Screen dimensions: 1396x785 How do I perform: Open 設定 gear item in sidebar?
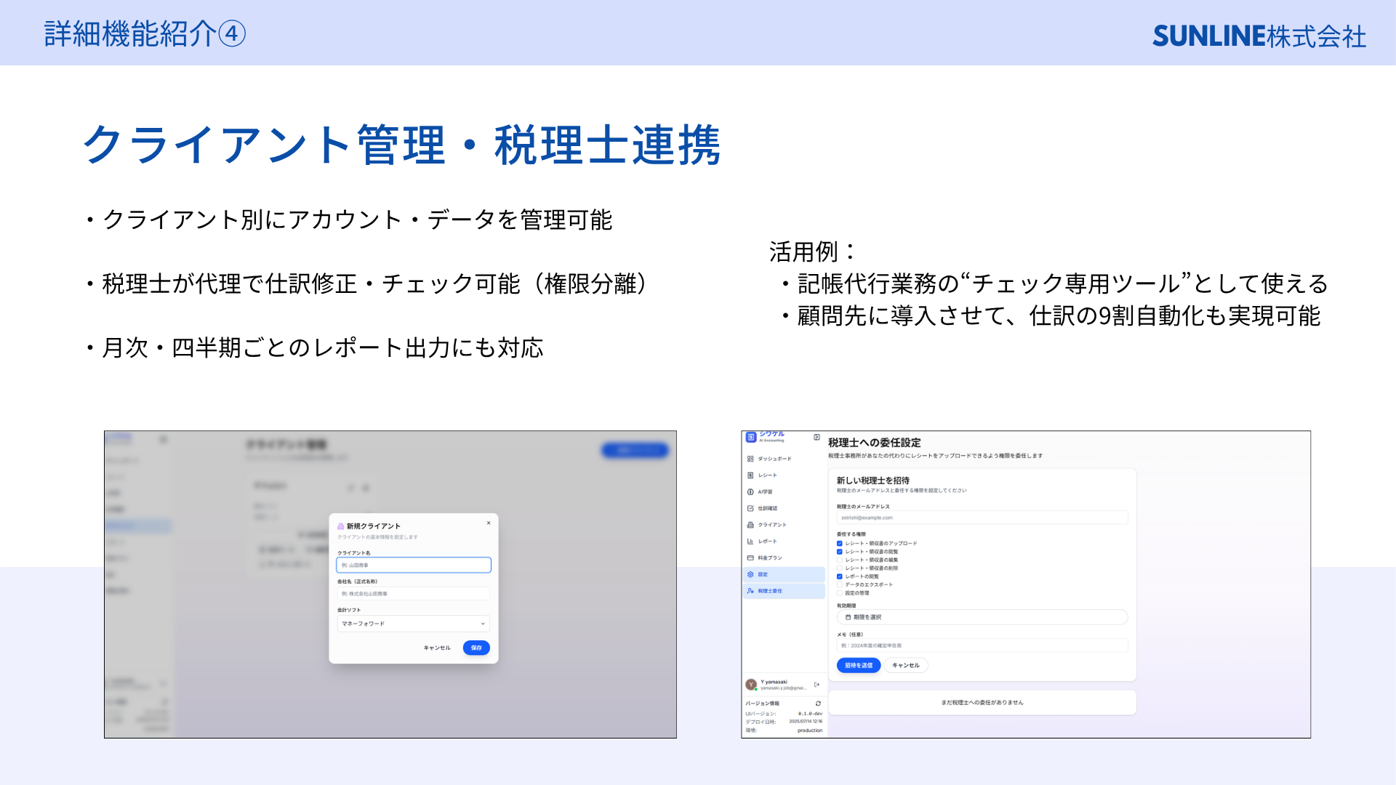click(784, 574)
